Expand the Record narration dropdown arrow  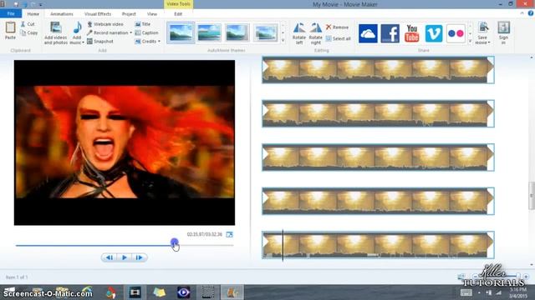(130, 32)
